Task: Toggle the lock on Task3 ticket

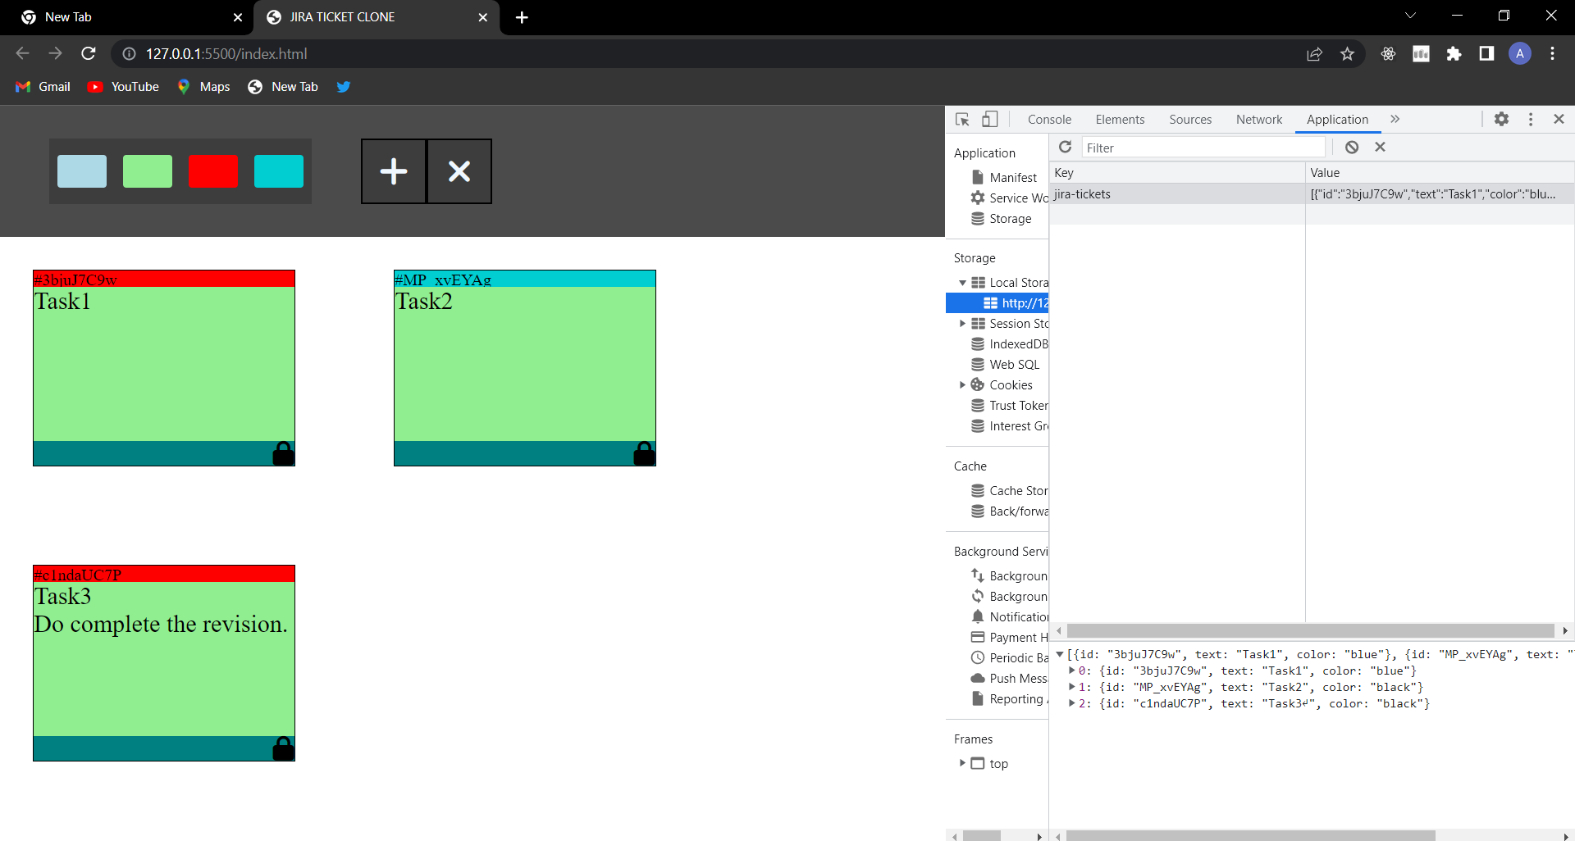Action: [283, 748]
